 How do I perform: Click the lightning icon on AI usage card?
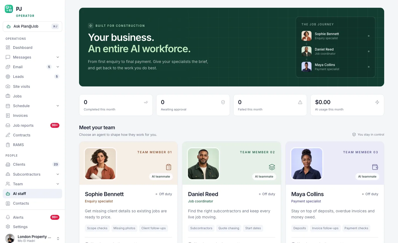tap(377, 102)
